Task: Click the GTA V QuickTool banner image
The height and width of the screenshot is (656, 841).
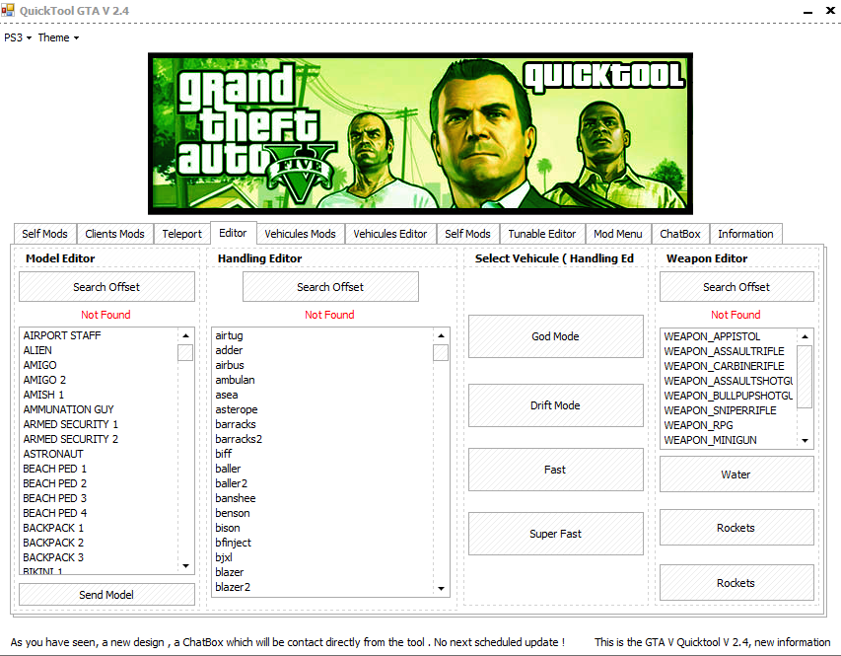Action: pos(420,134)
